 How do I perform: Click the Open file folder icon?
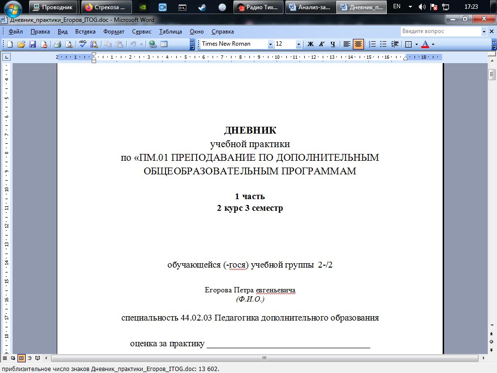tap(21, 44)
